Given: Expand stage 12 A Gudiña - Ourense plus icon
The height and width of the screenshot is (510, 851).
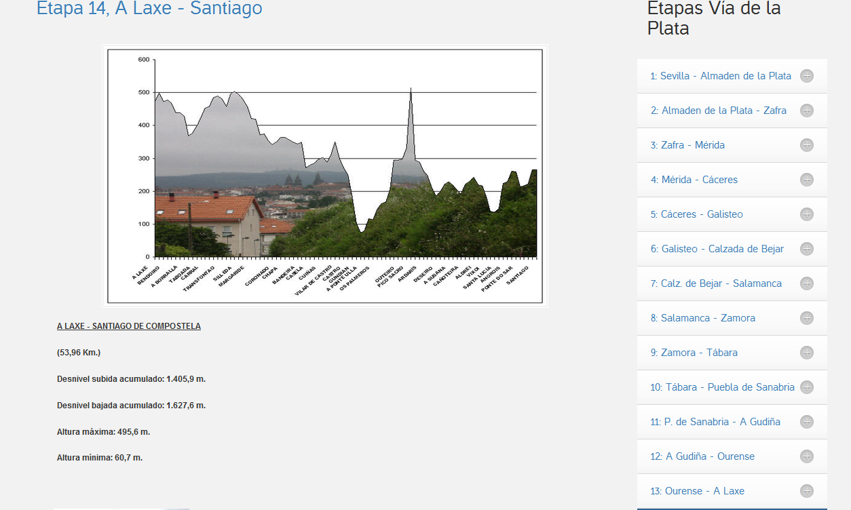Looking at the screenshot, I should pyautogui.click(x=806, y=456).
